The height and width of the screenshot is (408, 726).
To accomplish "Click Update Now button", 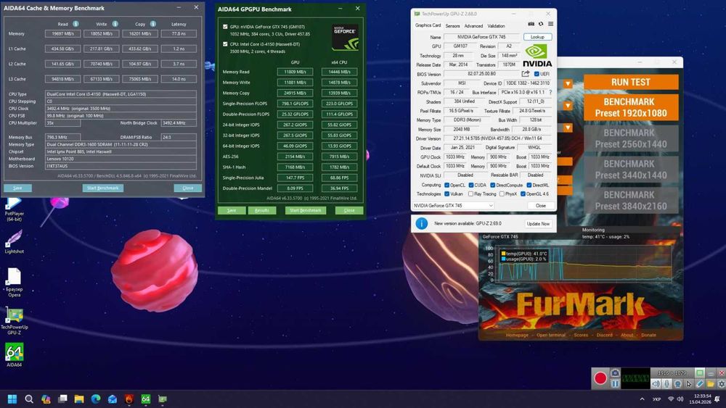I will (538, 224).
